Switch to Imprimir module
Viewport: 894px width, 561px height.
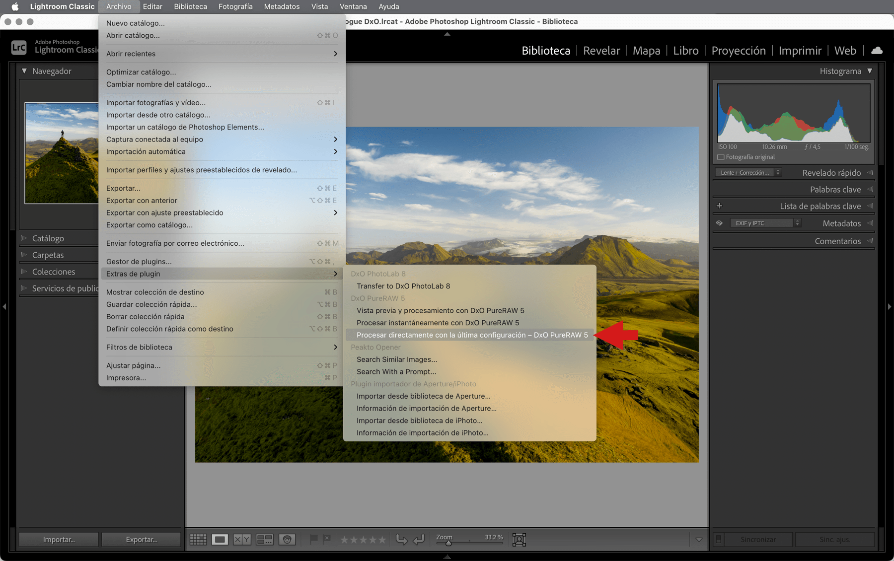coord(800,51)
